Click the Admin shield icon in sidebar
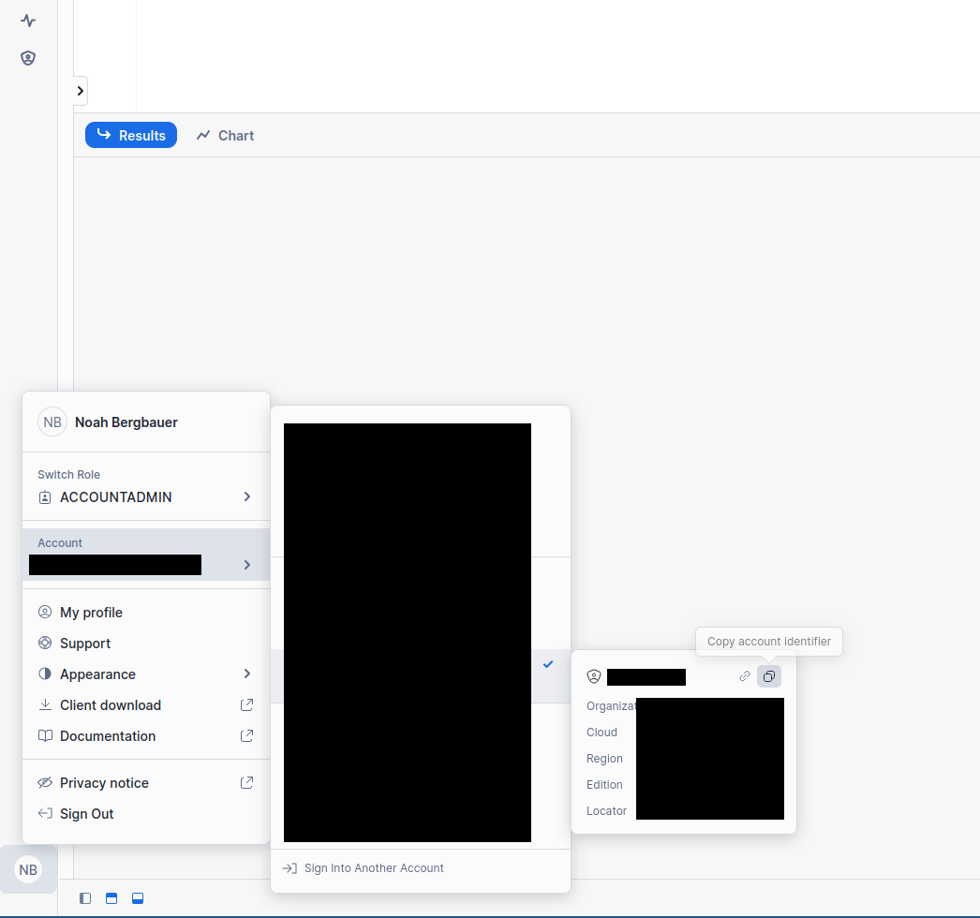The height and width of the screenshot is (918, 980). coord(28,58)
